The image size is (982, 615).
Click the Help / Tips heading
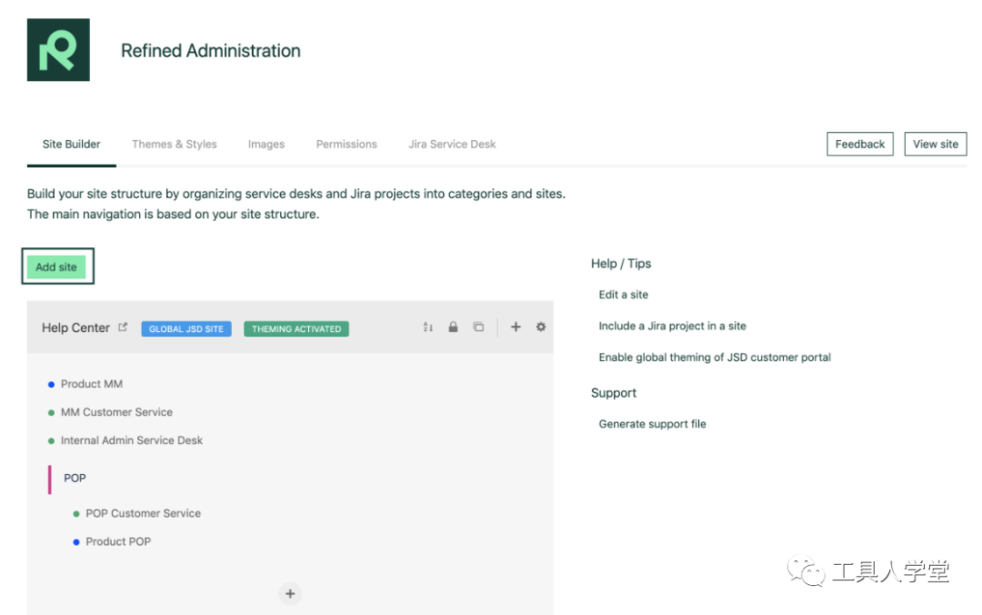621,263
